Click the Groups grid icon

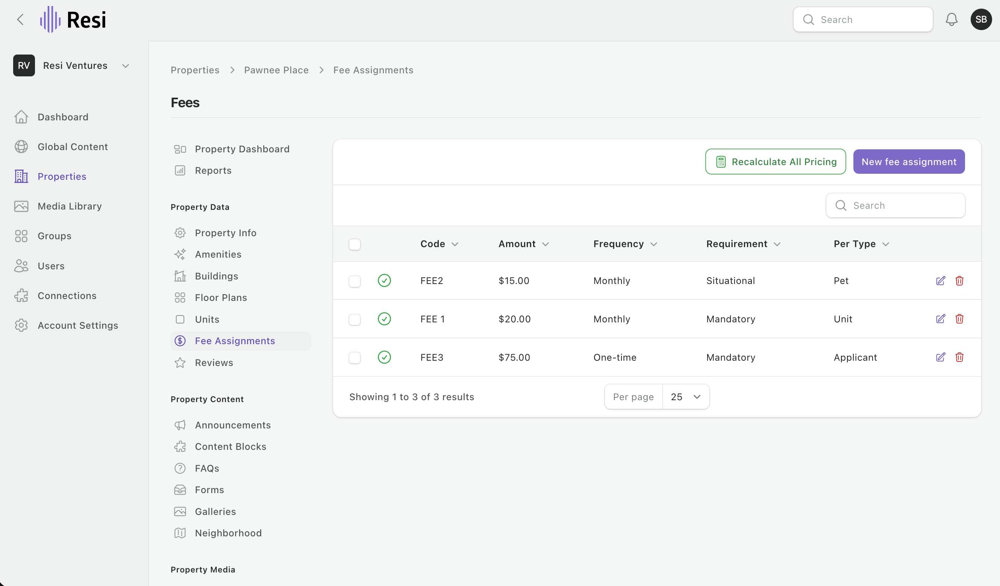click(x=21, y=236)
